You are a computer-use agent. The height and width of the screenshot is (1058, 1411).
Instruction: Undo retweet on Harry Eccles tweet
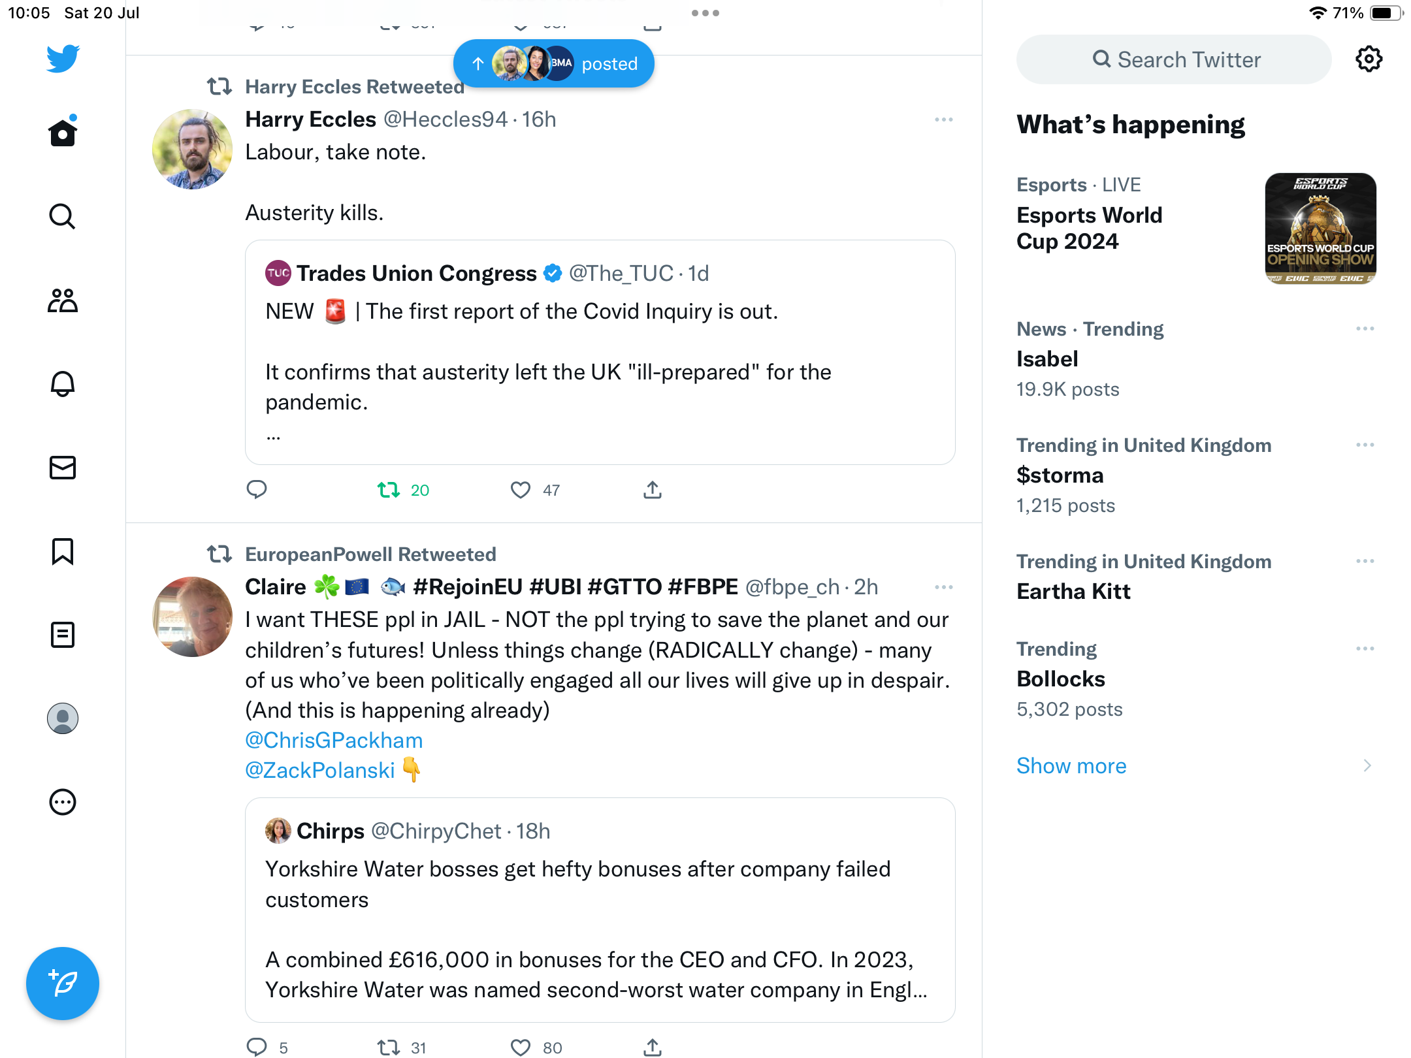[389, 490]
